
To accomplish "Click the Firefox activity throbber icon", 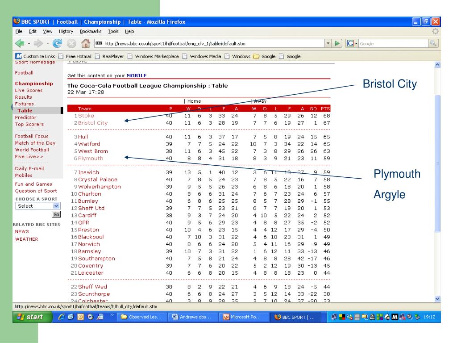I will 435,31.
